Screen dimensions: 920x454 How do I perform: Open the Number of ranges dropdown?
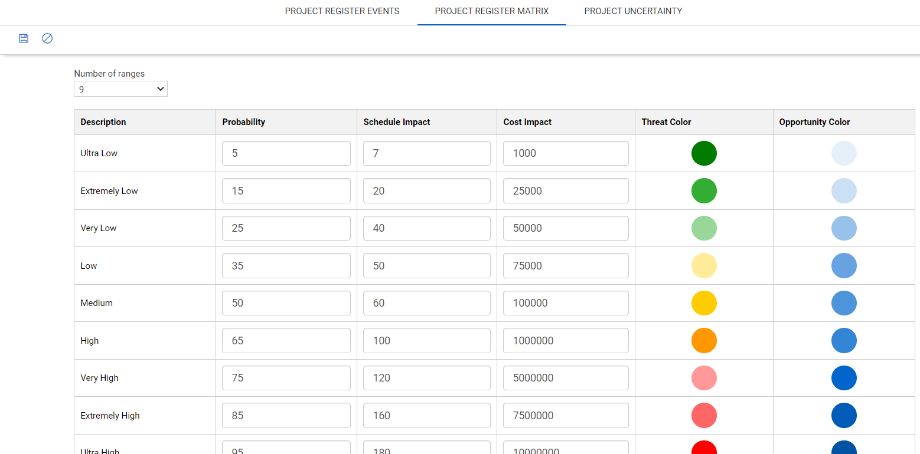click(120, 88)
